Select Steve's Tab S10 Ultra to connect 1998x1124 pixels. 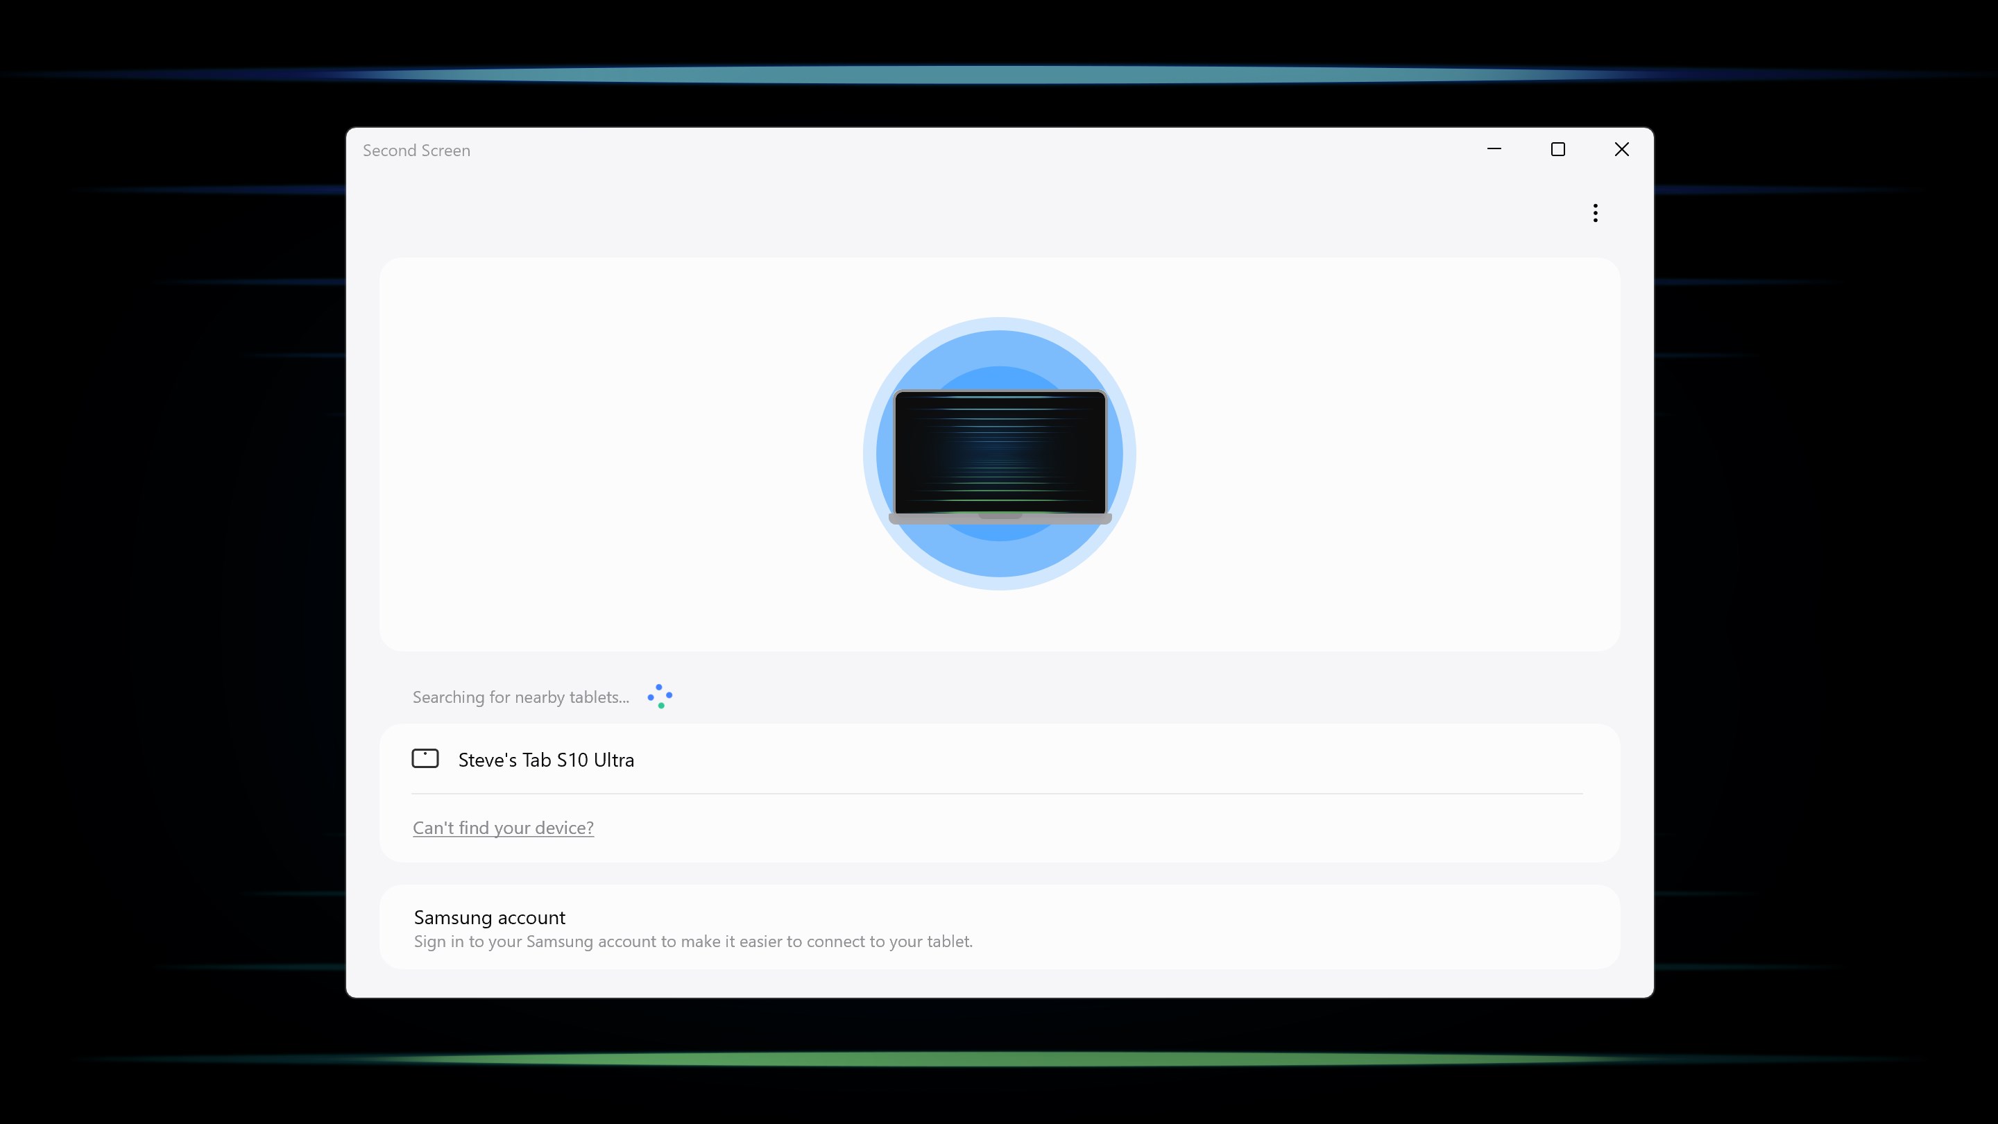(545, 760)
